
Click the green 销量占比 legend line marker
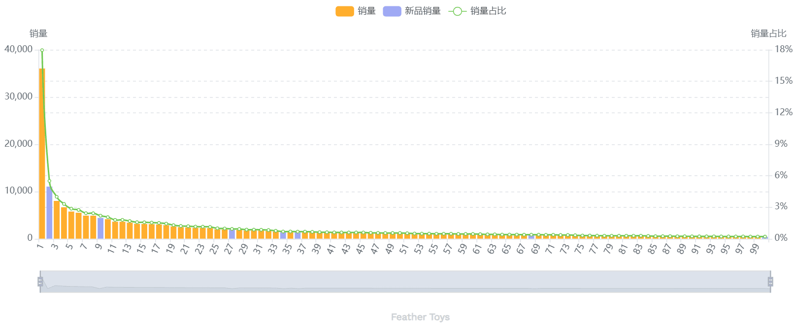click(457, 11)
